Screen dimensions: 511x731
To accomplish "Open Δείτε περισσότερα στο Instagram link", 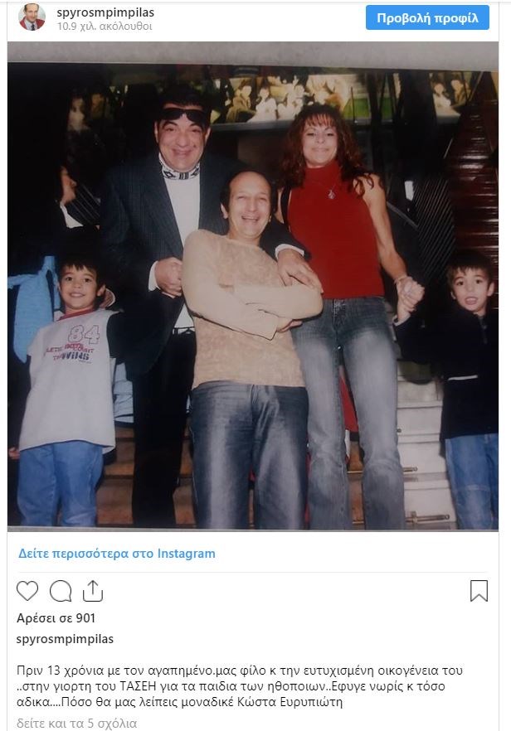I will tap(117, 554).
